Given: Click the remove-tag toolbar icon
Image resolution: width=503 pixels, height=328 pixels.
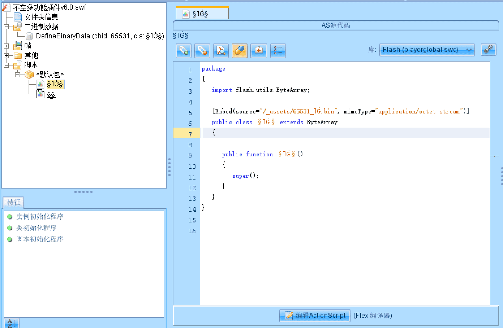Looking at the screenshot, I should pyautogui.click(x=202, y=51).
